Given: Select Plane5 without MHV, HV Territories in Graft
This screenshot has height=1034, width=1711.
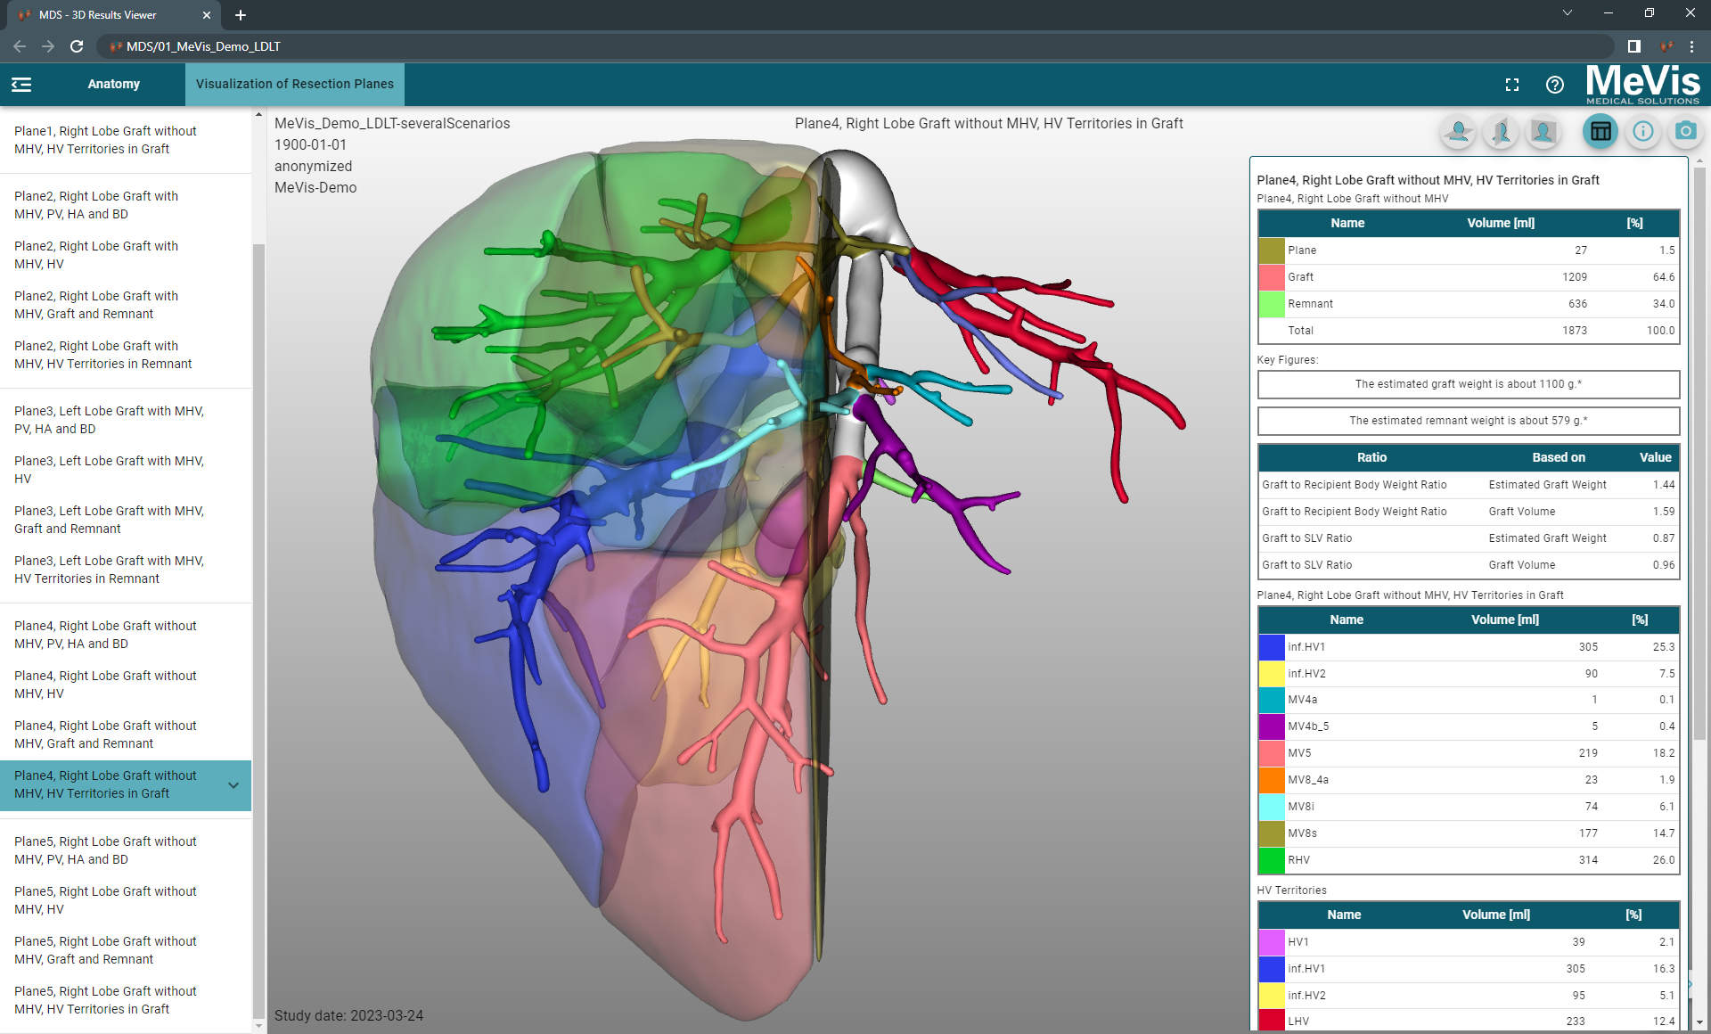Looking at the screenshot, I should point(126,1000).
